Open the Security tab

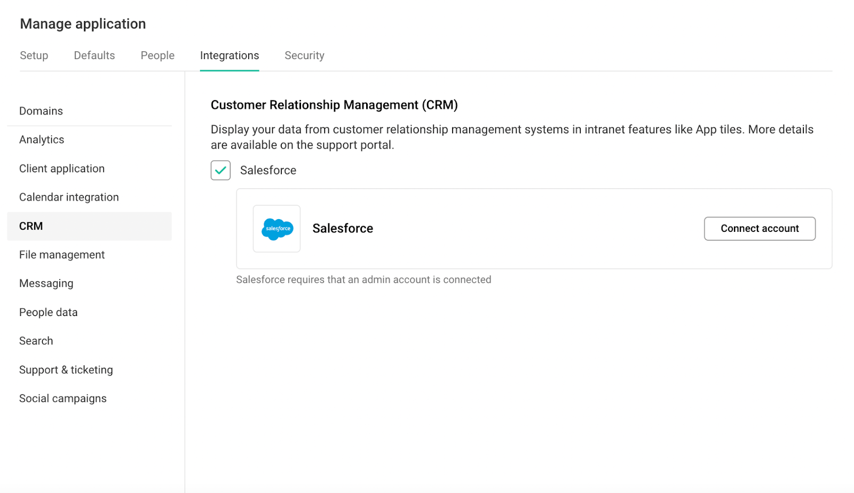(x=304, y=55)
